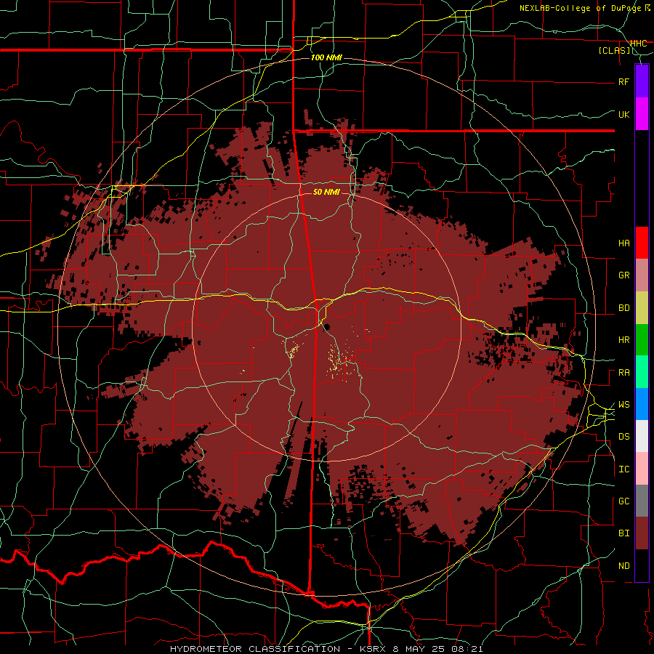The image size is (654, 654).
Task: Click the RA light green legend swatch
Action: coord(642,372)
